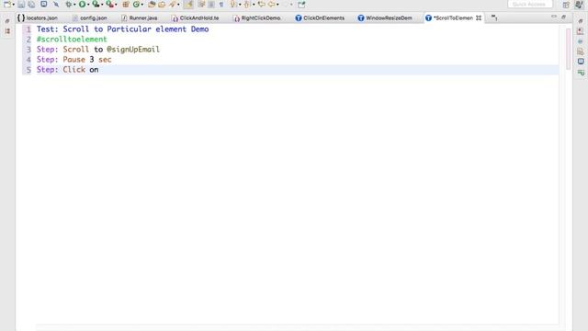Go to Previous Annotation icon

(247, 4)
